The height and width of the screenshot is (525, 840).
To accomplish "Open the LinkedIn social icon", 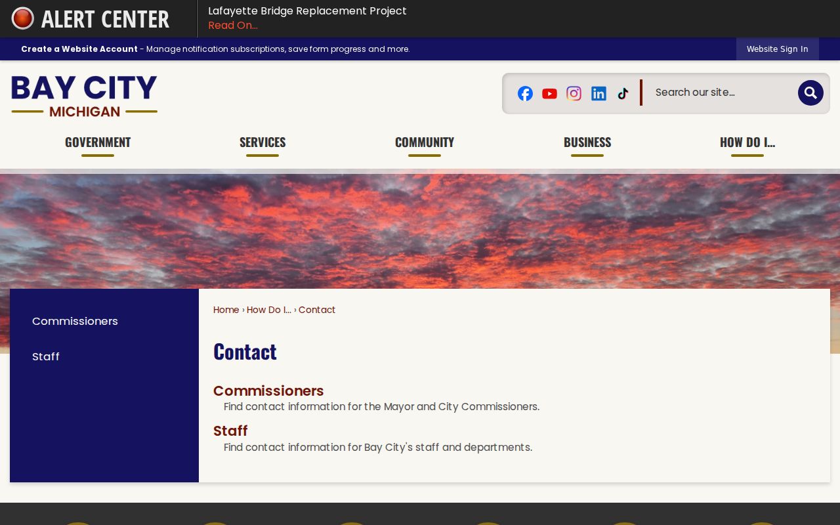I will click(x=598, y=93).
